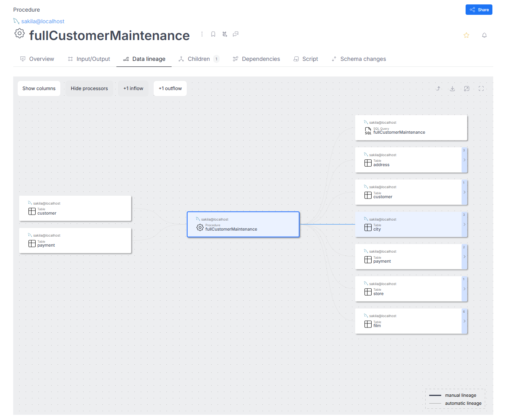506x418 pixels.
Task: Select the left-side customer source node
Action: pos(75,208)
